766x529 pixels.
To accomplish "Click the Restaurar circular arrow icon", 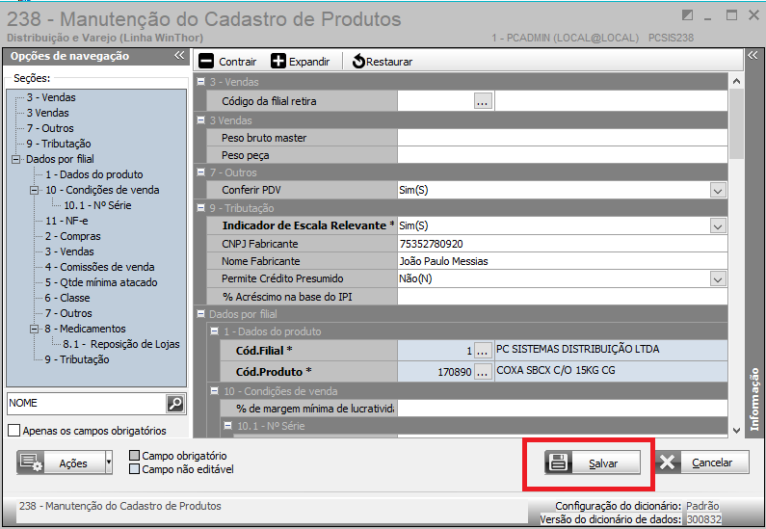I will point(358,61).
